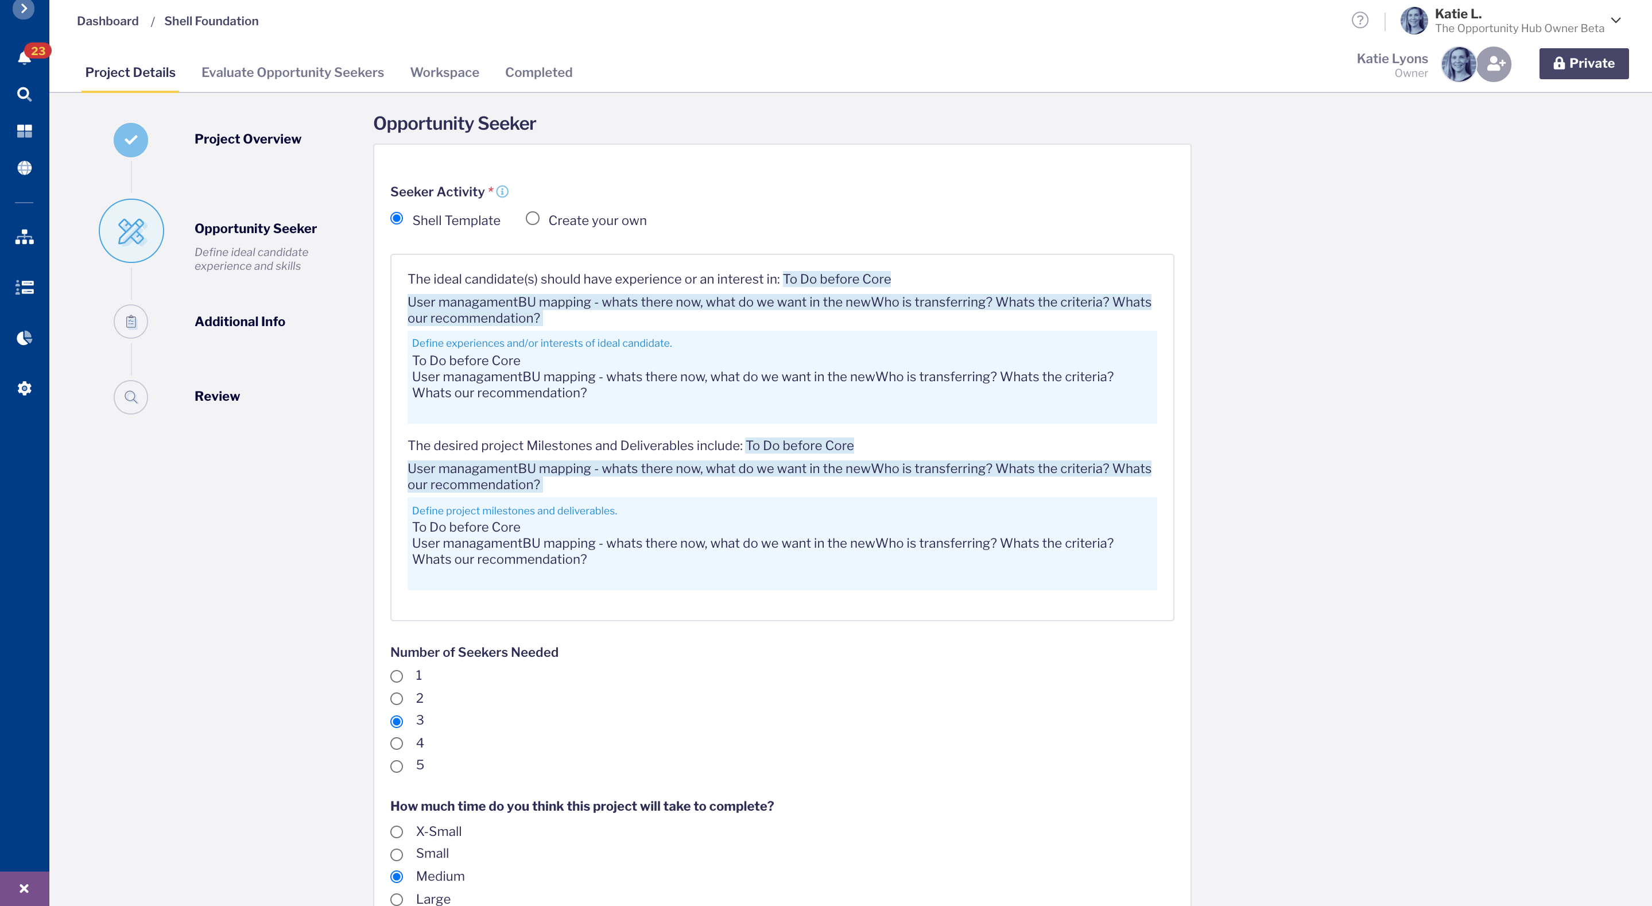Select the globe icon in the sidebar
The image size is (1652, 906).
24,168
